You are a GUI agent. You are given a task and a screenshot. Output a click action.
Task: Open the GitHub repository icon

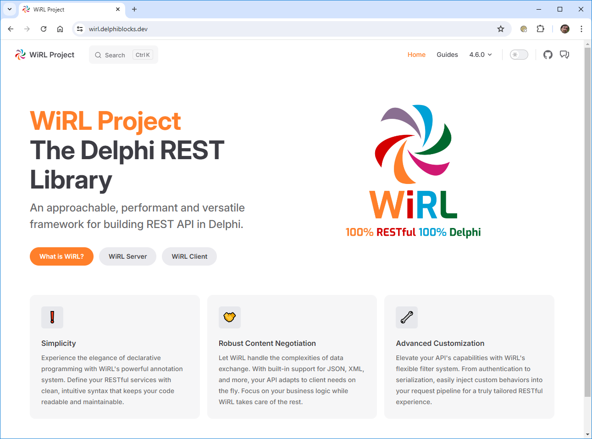(548, 55)
